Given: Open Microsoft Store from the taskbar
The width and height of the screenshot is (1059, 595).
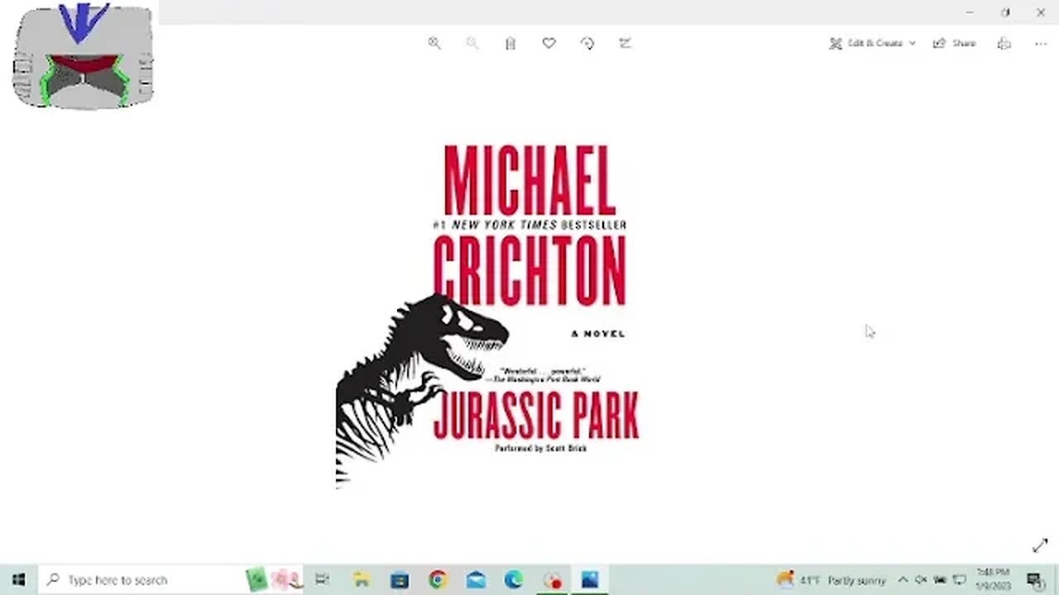Looking at the screenshot, I should (x=400, y=579).
